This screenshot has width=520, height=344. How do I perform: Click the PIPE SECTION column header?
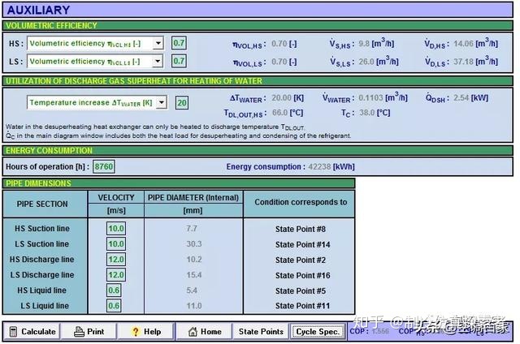point(42,204)
